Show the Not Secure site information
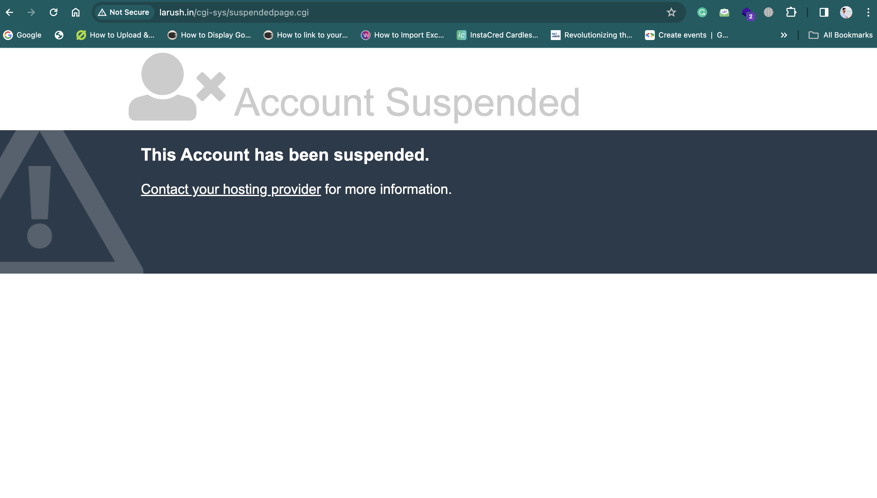 (x=124, y=13)
